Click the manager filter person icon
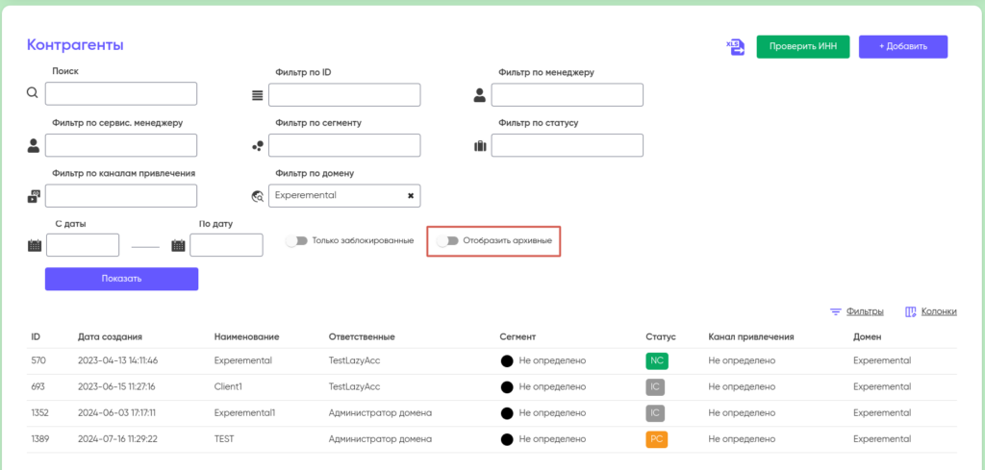985x470 pixels. (x=480, y=94)
